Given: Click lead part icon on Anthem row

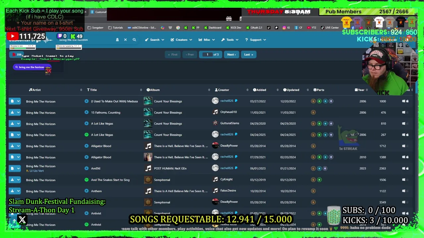Looking at the screenshot, I should pyautogui.click(x=313, y=191).
